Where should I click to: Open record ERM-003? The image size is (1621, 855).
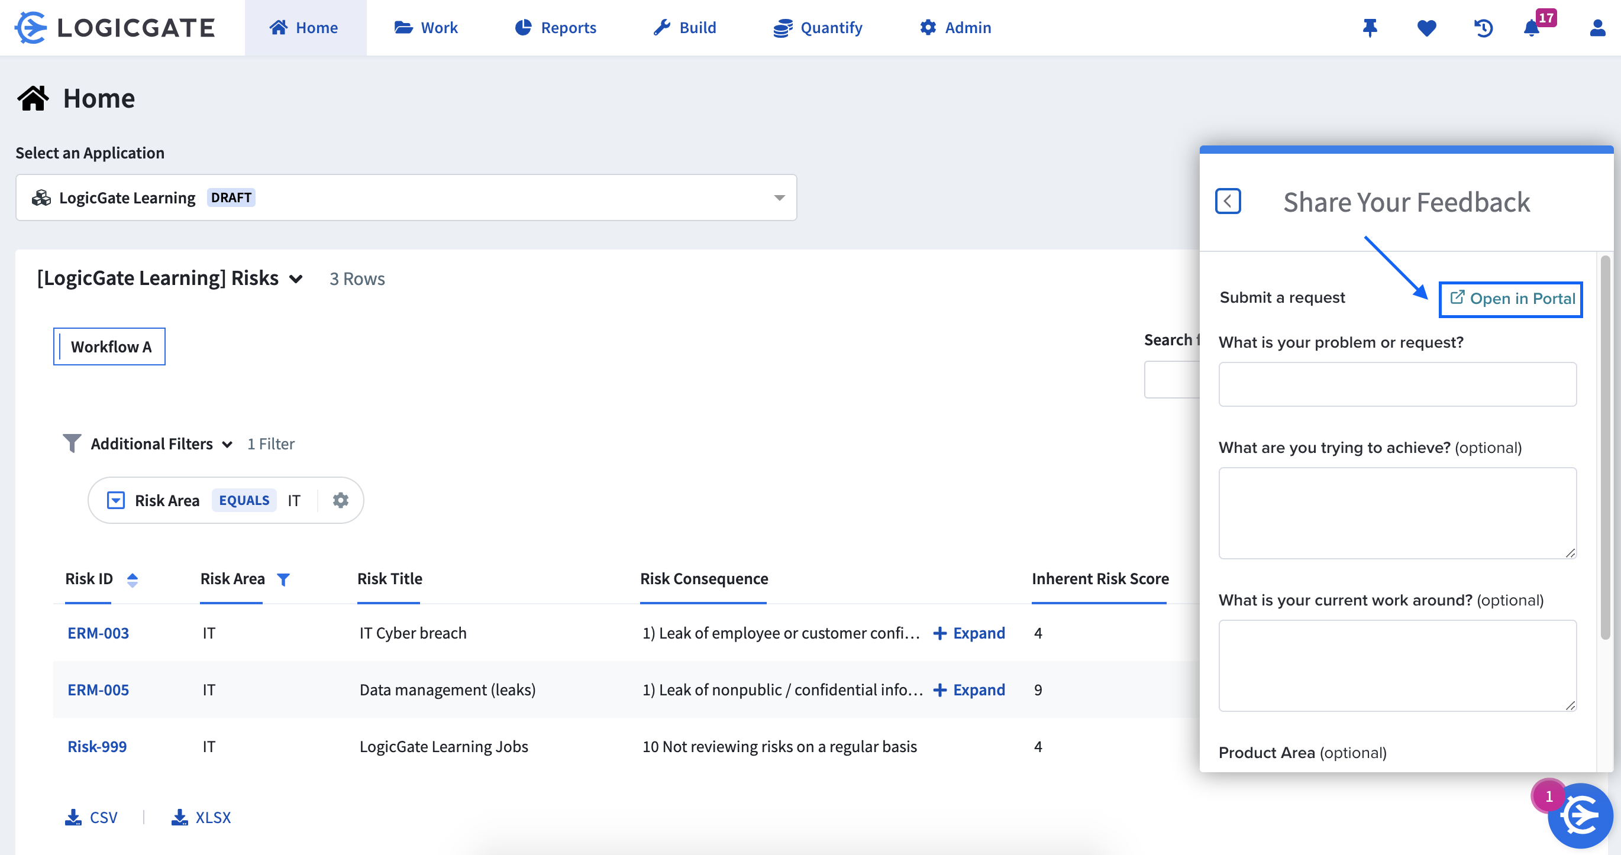(98, 633)
